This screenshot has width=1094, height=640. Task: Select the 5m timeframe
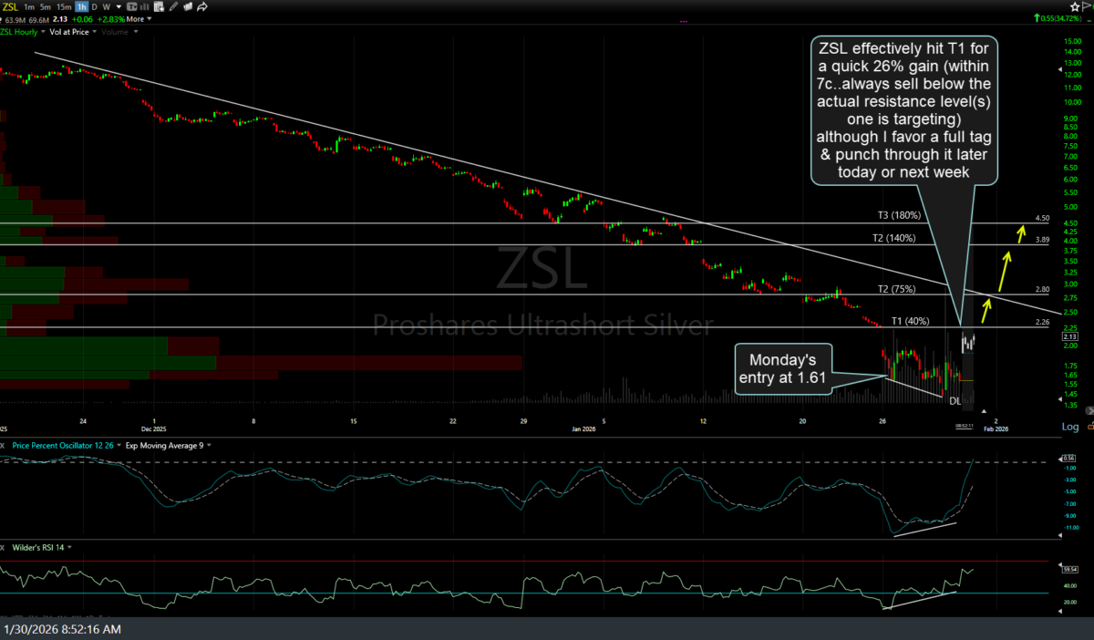pyautogui.click(x=46, y=7)
